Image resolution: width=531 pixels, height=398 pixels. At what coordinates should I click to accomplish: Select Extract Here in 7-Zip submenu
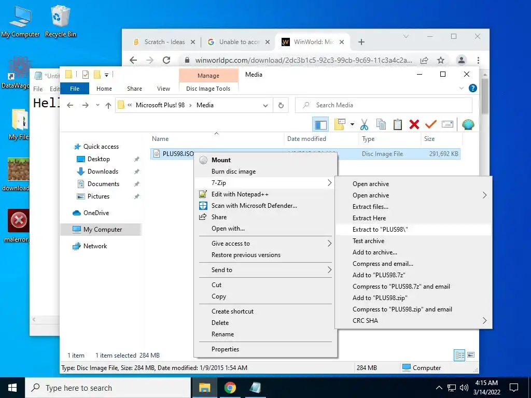pos(413,218)
